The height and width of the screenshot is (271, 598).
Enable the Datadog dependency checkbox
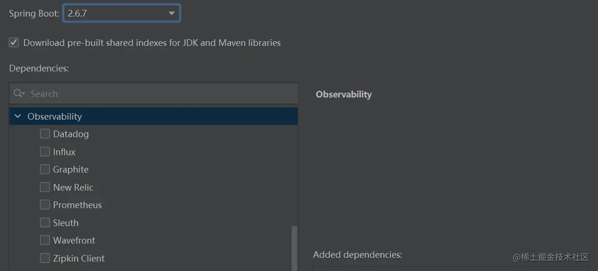click(x=45, y=134)
